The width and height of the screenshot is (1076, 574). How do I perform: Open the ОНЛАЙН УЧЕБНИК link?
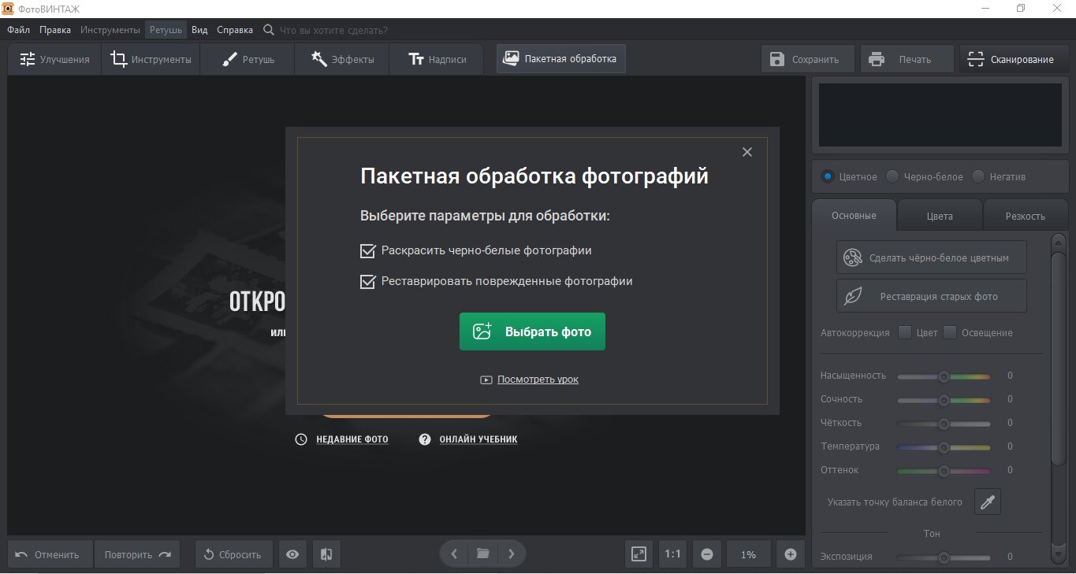pyautogui.click(x=478, y=439)
